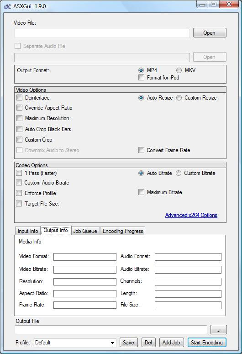Screen dimensions: 242x354
Task: Toggle Maximum Bitrate checkbox
Action: click(141, 192)
